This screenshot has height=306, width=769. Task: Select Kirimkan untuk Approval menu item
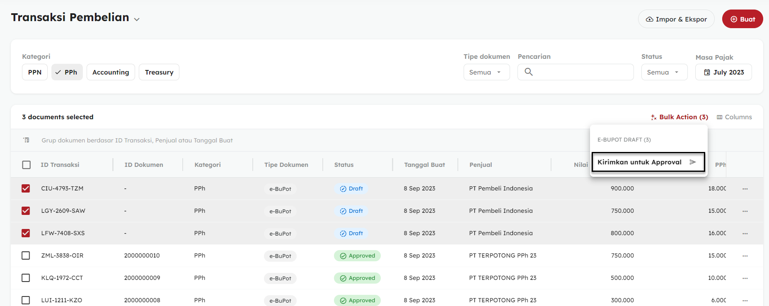click(639, 162)
